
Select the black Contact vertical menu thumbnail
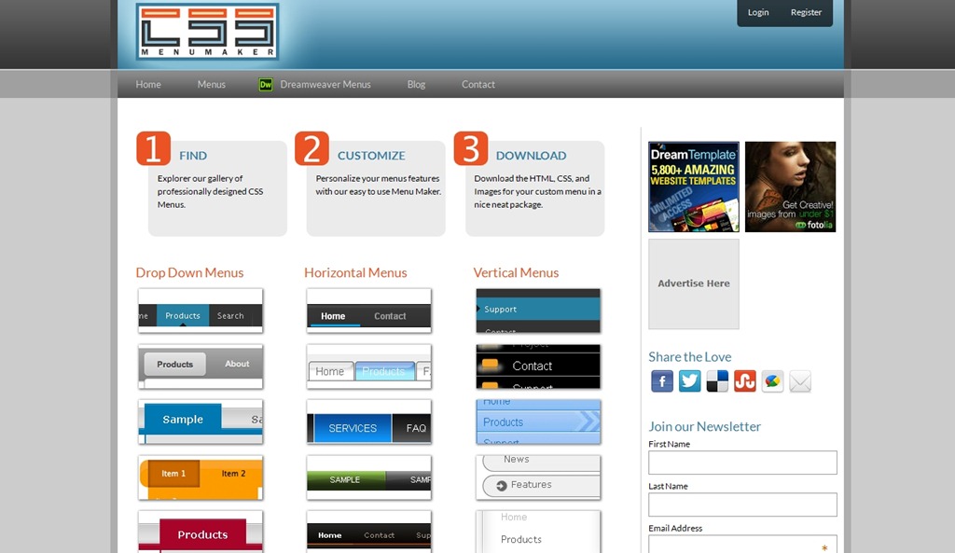pyautogui.click(x=538, y=366)
